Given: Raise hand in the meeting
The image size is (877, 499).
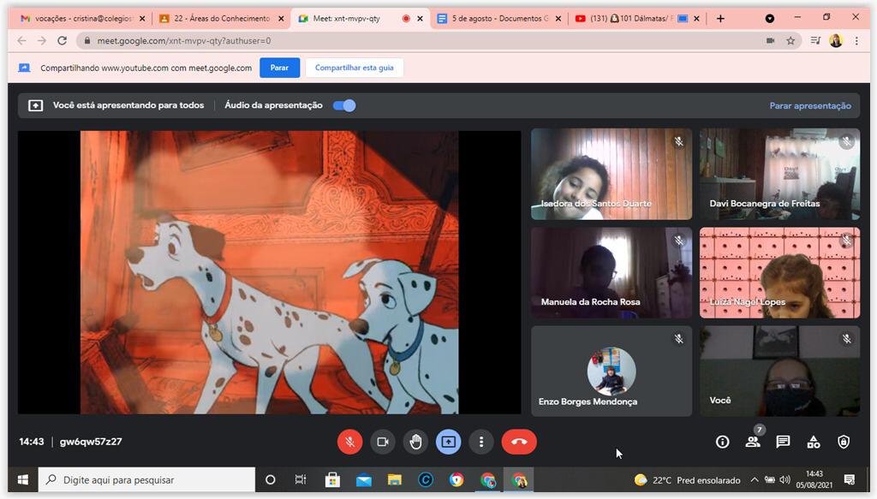Looking at the screenshot, I should tap(415, 442).
